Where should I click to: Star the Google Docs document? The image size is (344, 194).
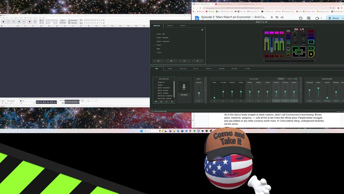coord(272,17)
